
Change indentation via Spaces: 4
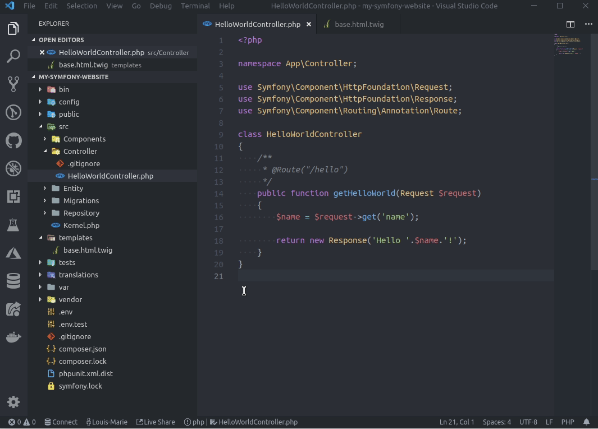(x=496, y=422)
